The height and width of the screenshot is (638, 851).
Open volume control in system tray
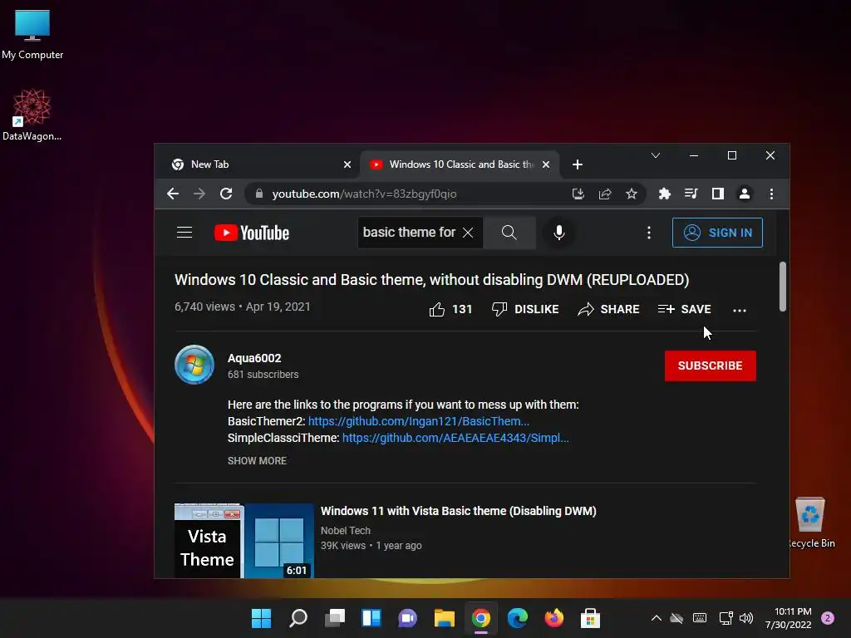coord(746,618)
